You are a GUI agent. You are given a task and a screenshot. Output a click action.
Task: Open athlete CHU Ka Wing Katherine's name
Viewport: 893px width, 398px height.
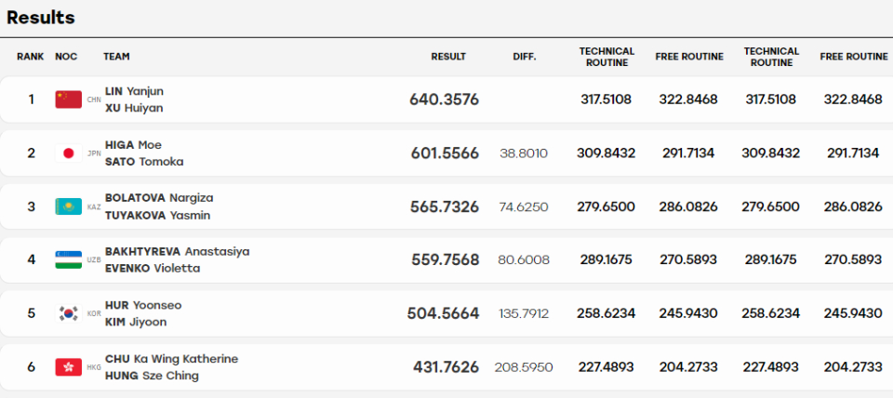171,359
